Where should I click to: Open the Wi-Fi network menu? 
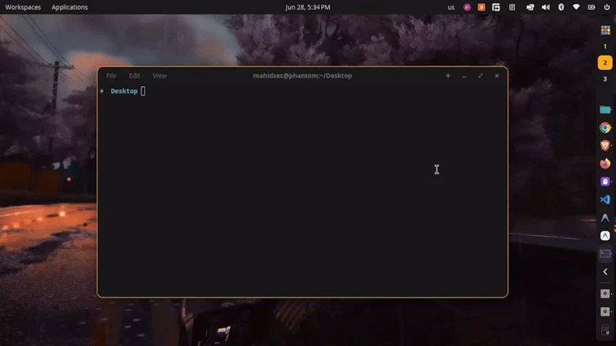pos(576,7)
